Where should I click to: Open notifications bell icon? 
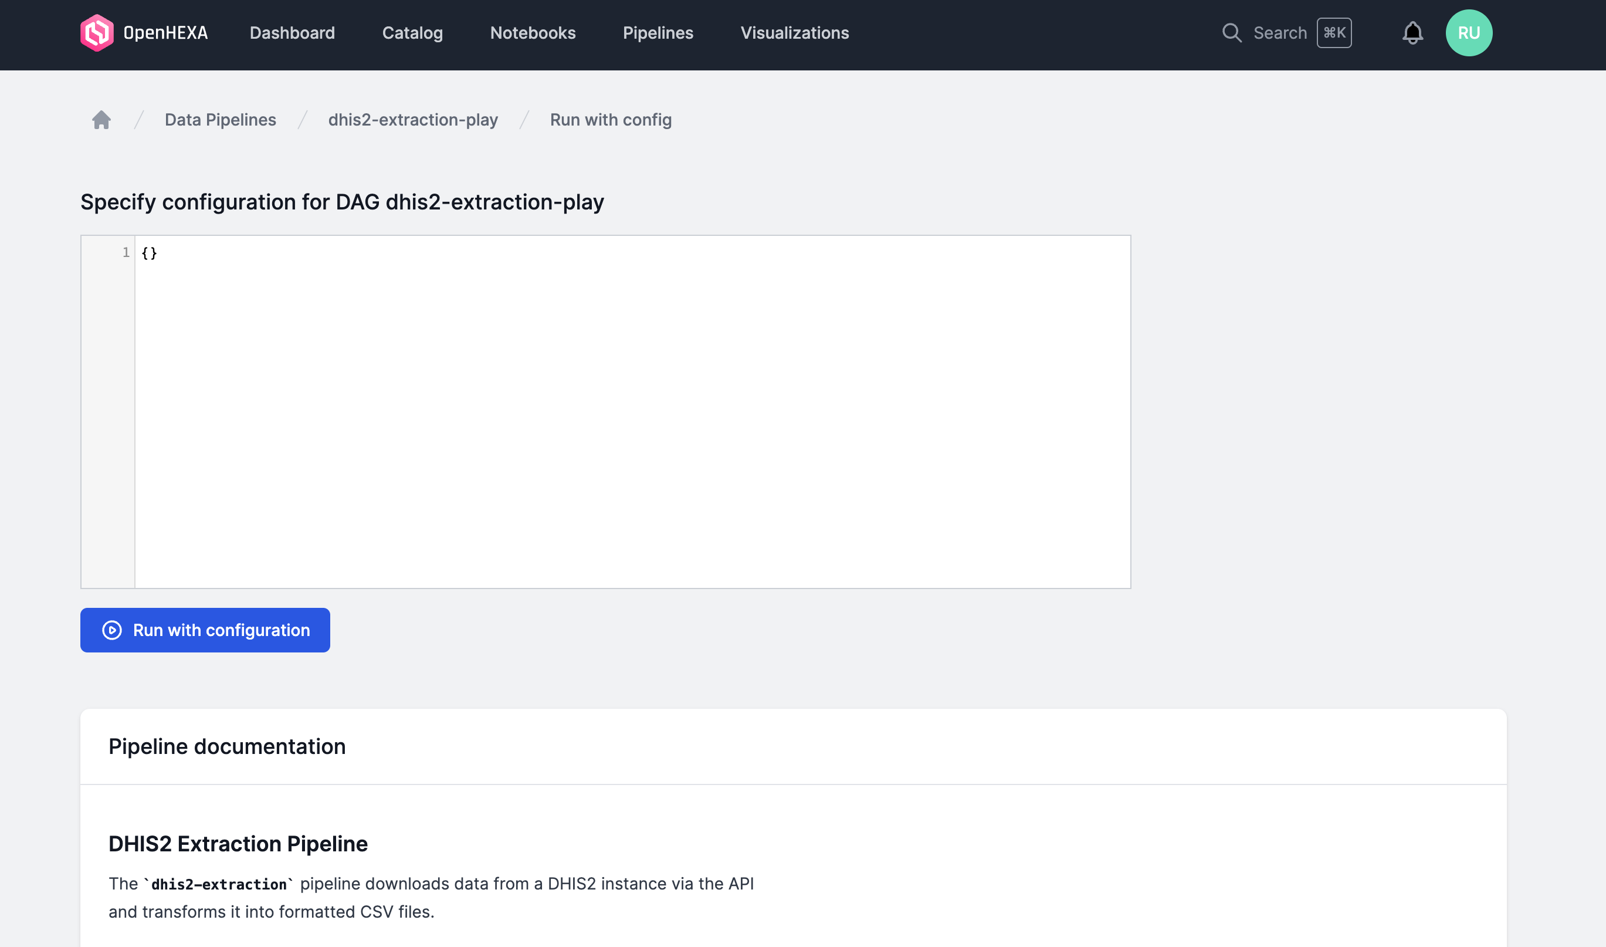[1413, 33]
